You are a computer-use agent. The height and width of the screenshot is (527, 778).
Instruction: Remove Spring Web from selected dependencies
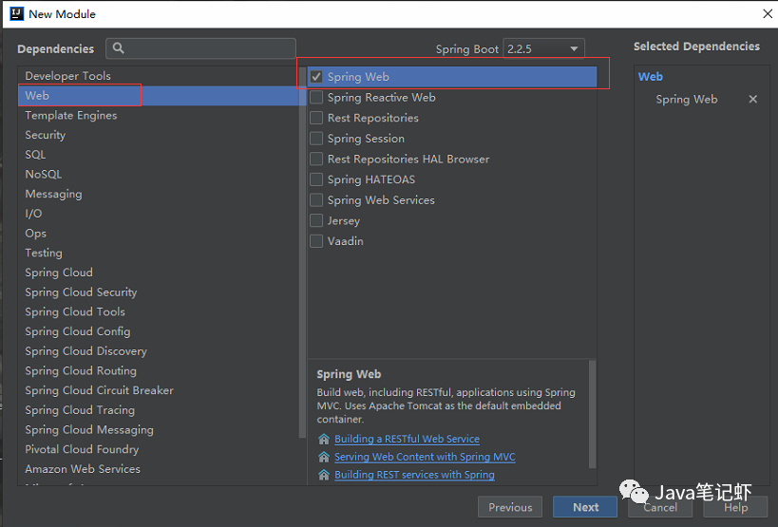[x=752, y=99]
